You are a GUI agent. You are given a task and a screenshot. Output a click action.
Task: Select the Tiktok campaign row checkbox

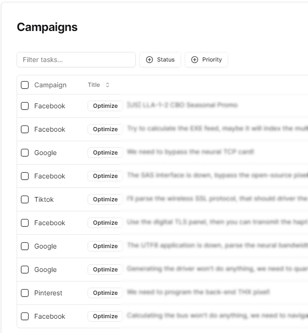point(25,199)
